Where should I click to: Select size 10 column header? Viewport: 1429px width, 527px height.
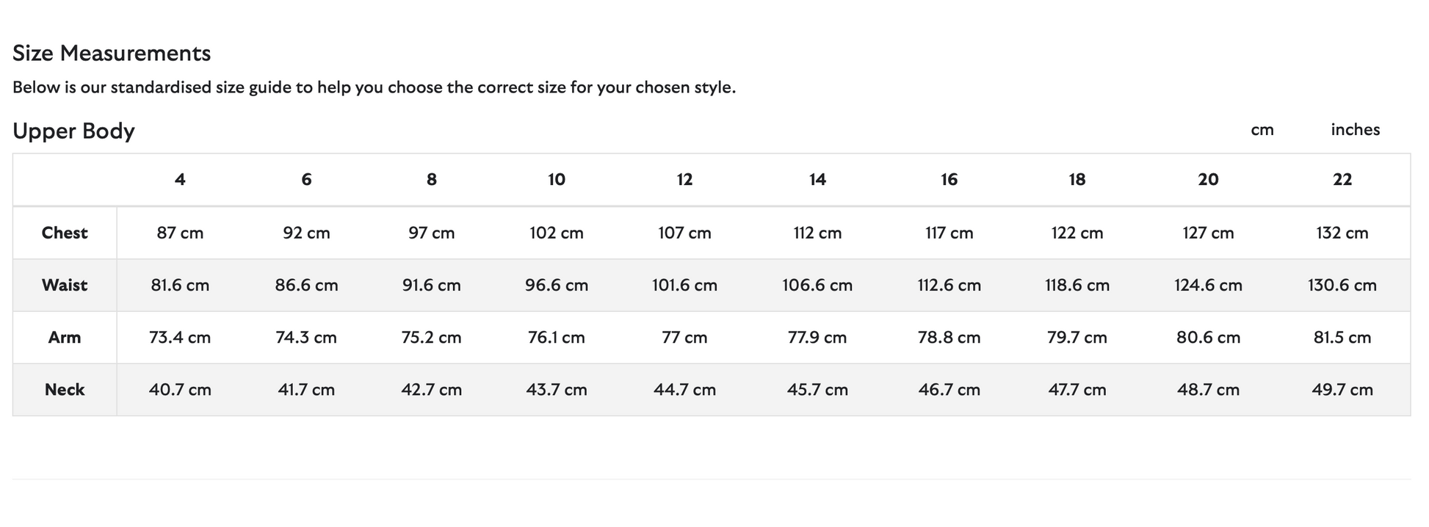(557, 180)
